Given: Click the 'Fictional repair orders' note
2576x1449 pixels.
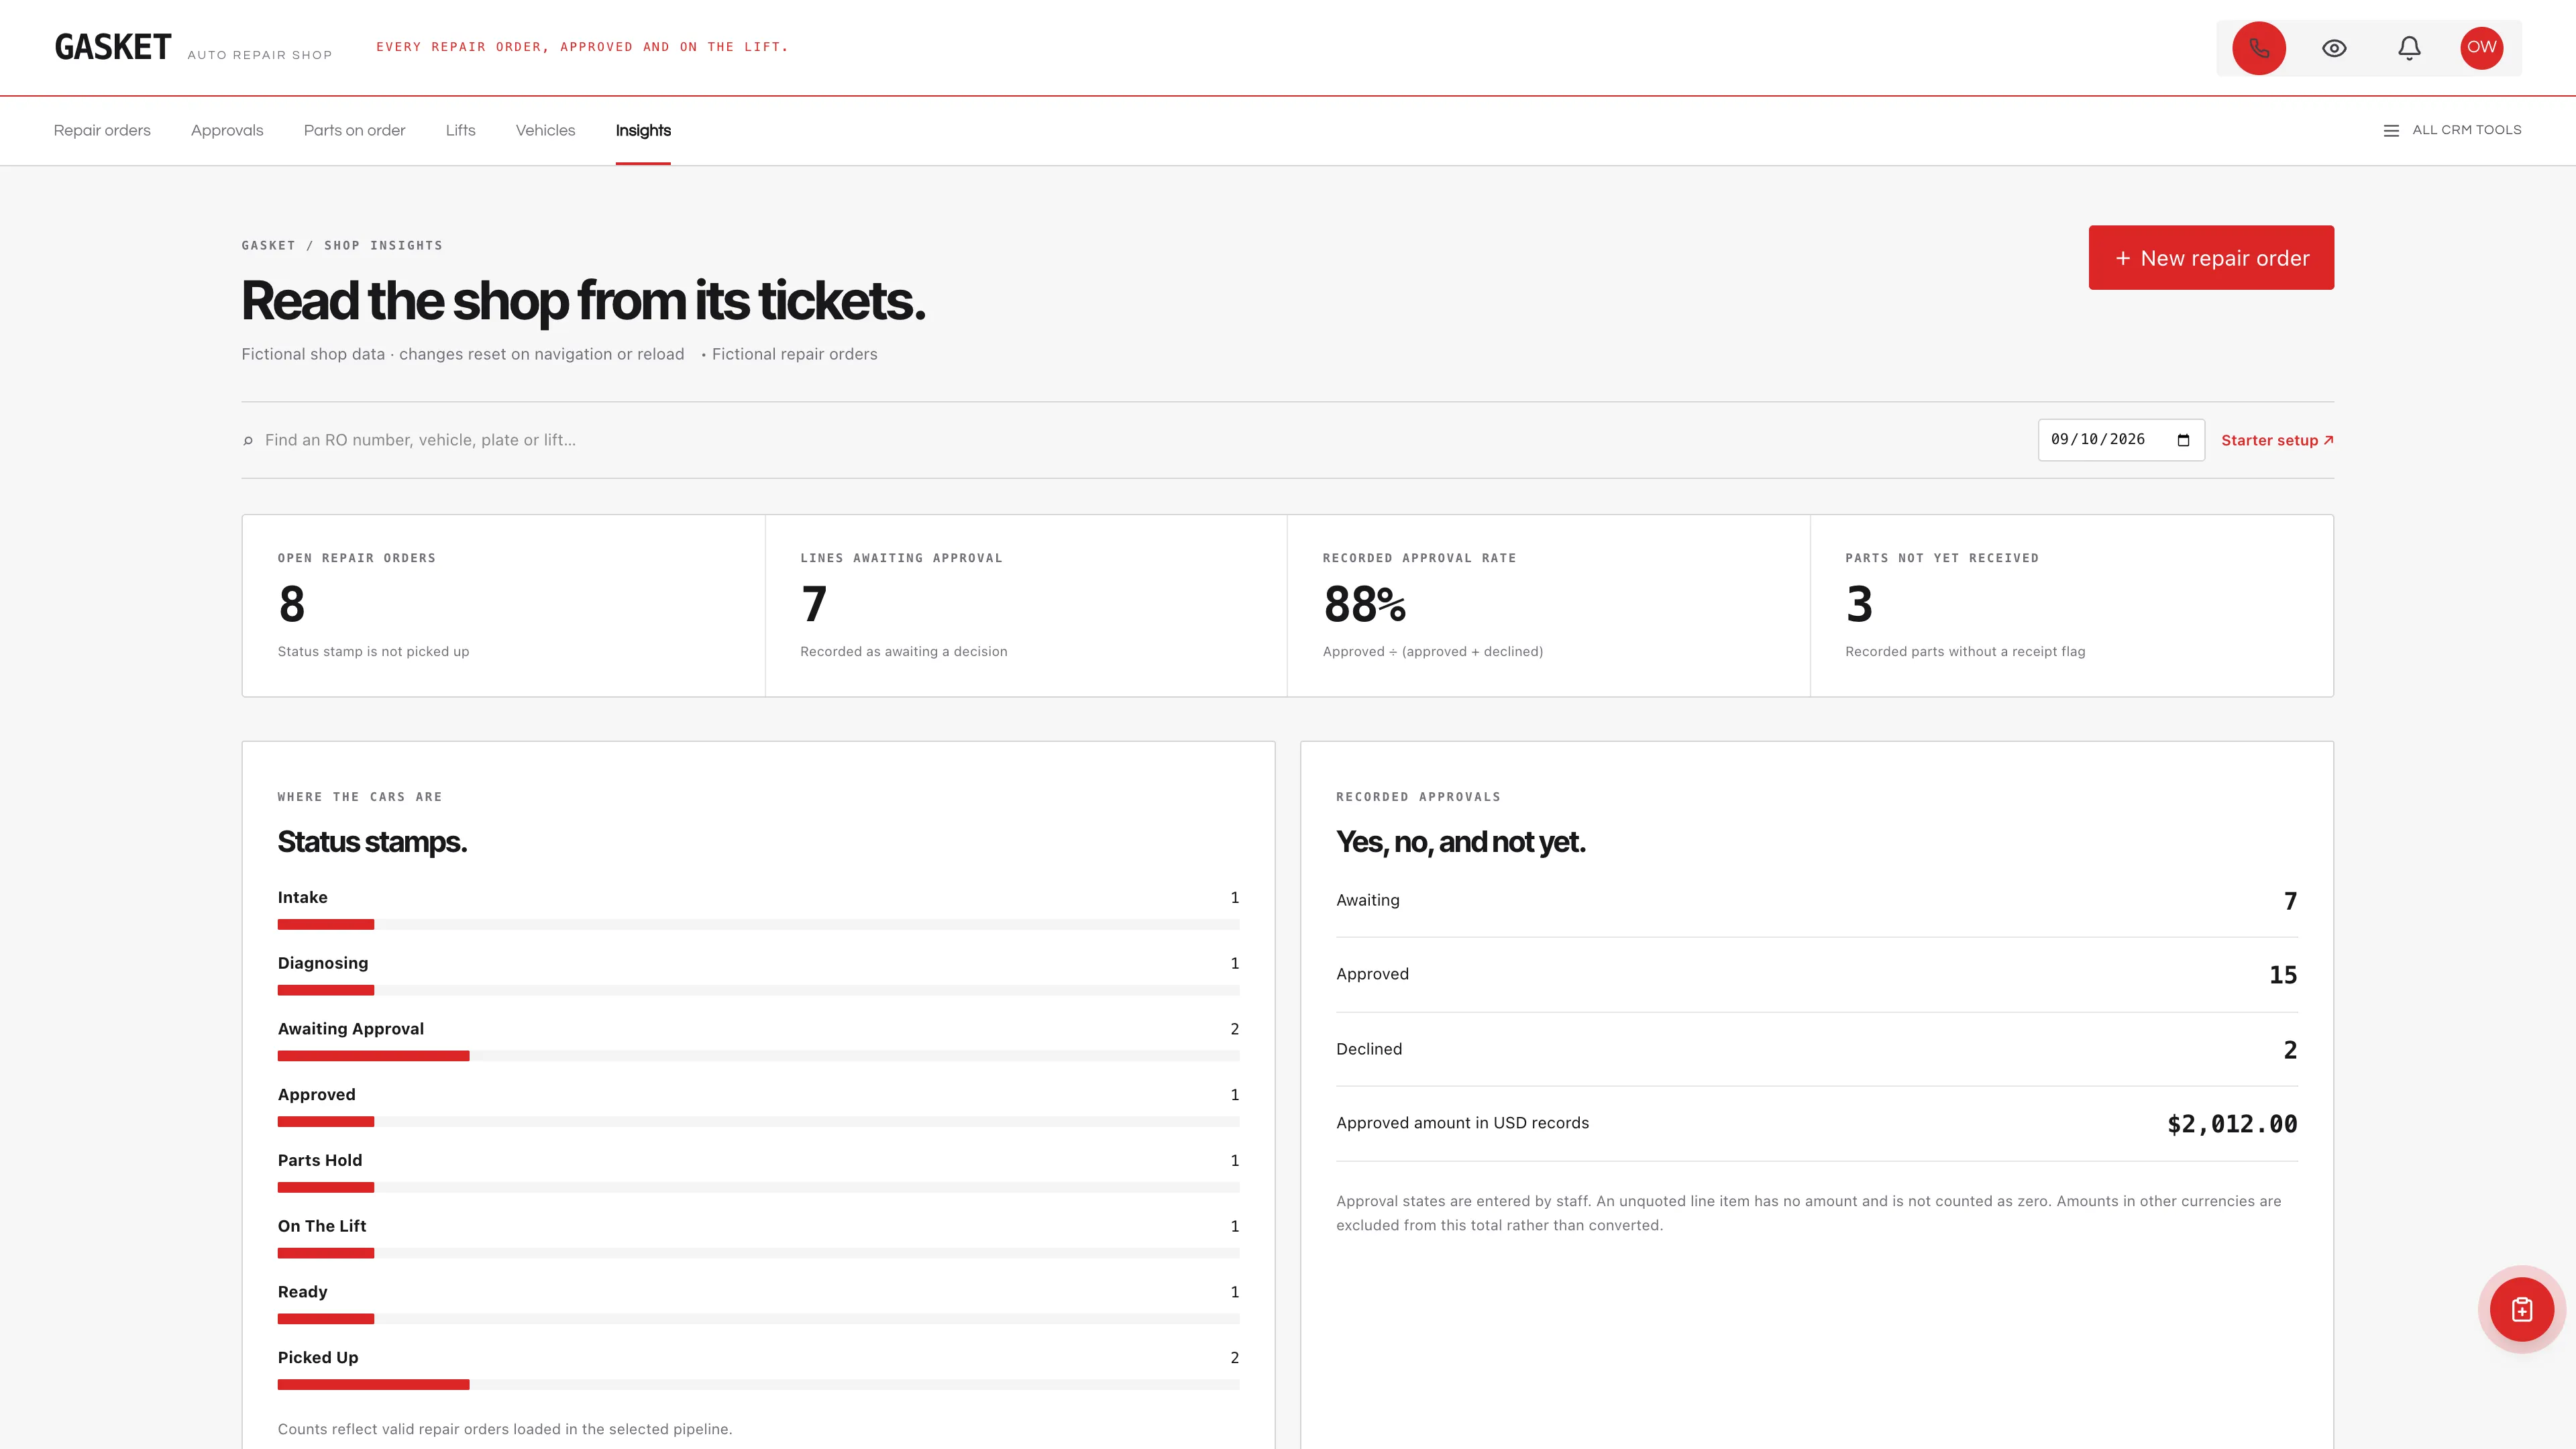Looking at the screenshot, I should click(794, 354).
